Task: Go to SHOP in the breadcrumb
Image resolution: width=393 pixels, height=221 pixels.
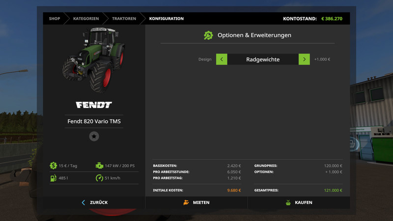Action: [55, 19]
